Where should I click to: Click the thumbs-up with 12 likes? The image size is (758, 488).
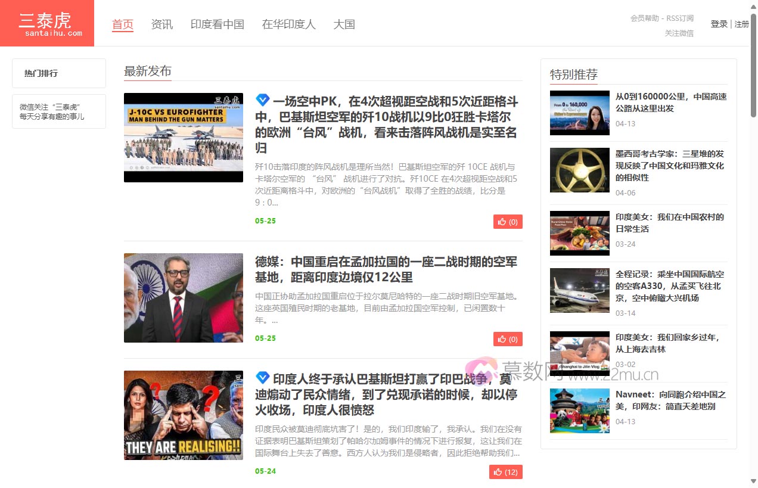click(x=505, y=472)
